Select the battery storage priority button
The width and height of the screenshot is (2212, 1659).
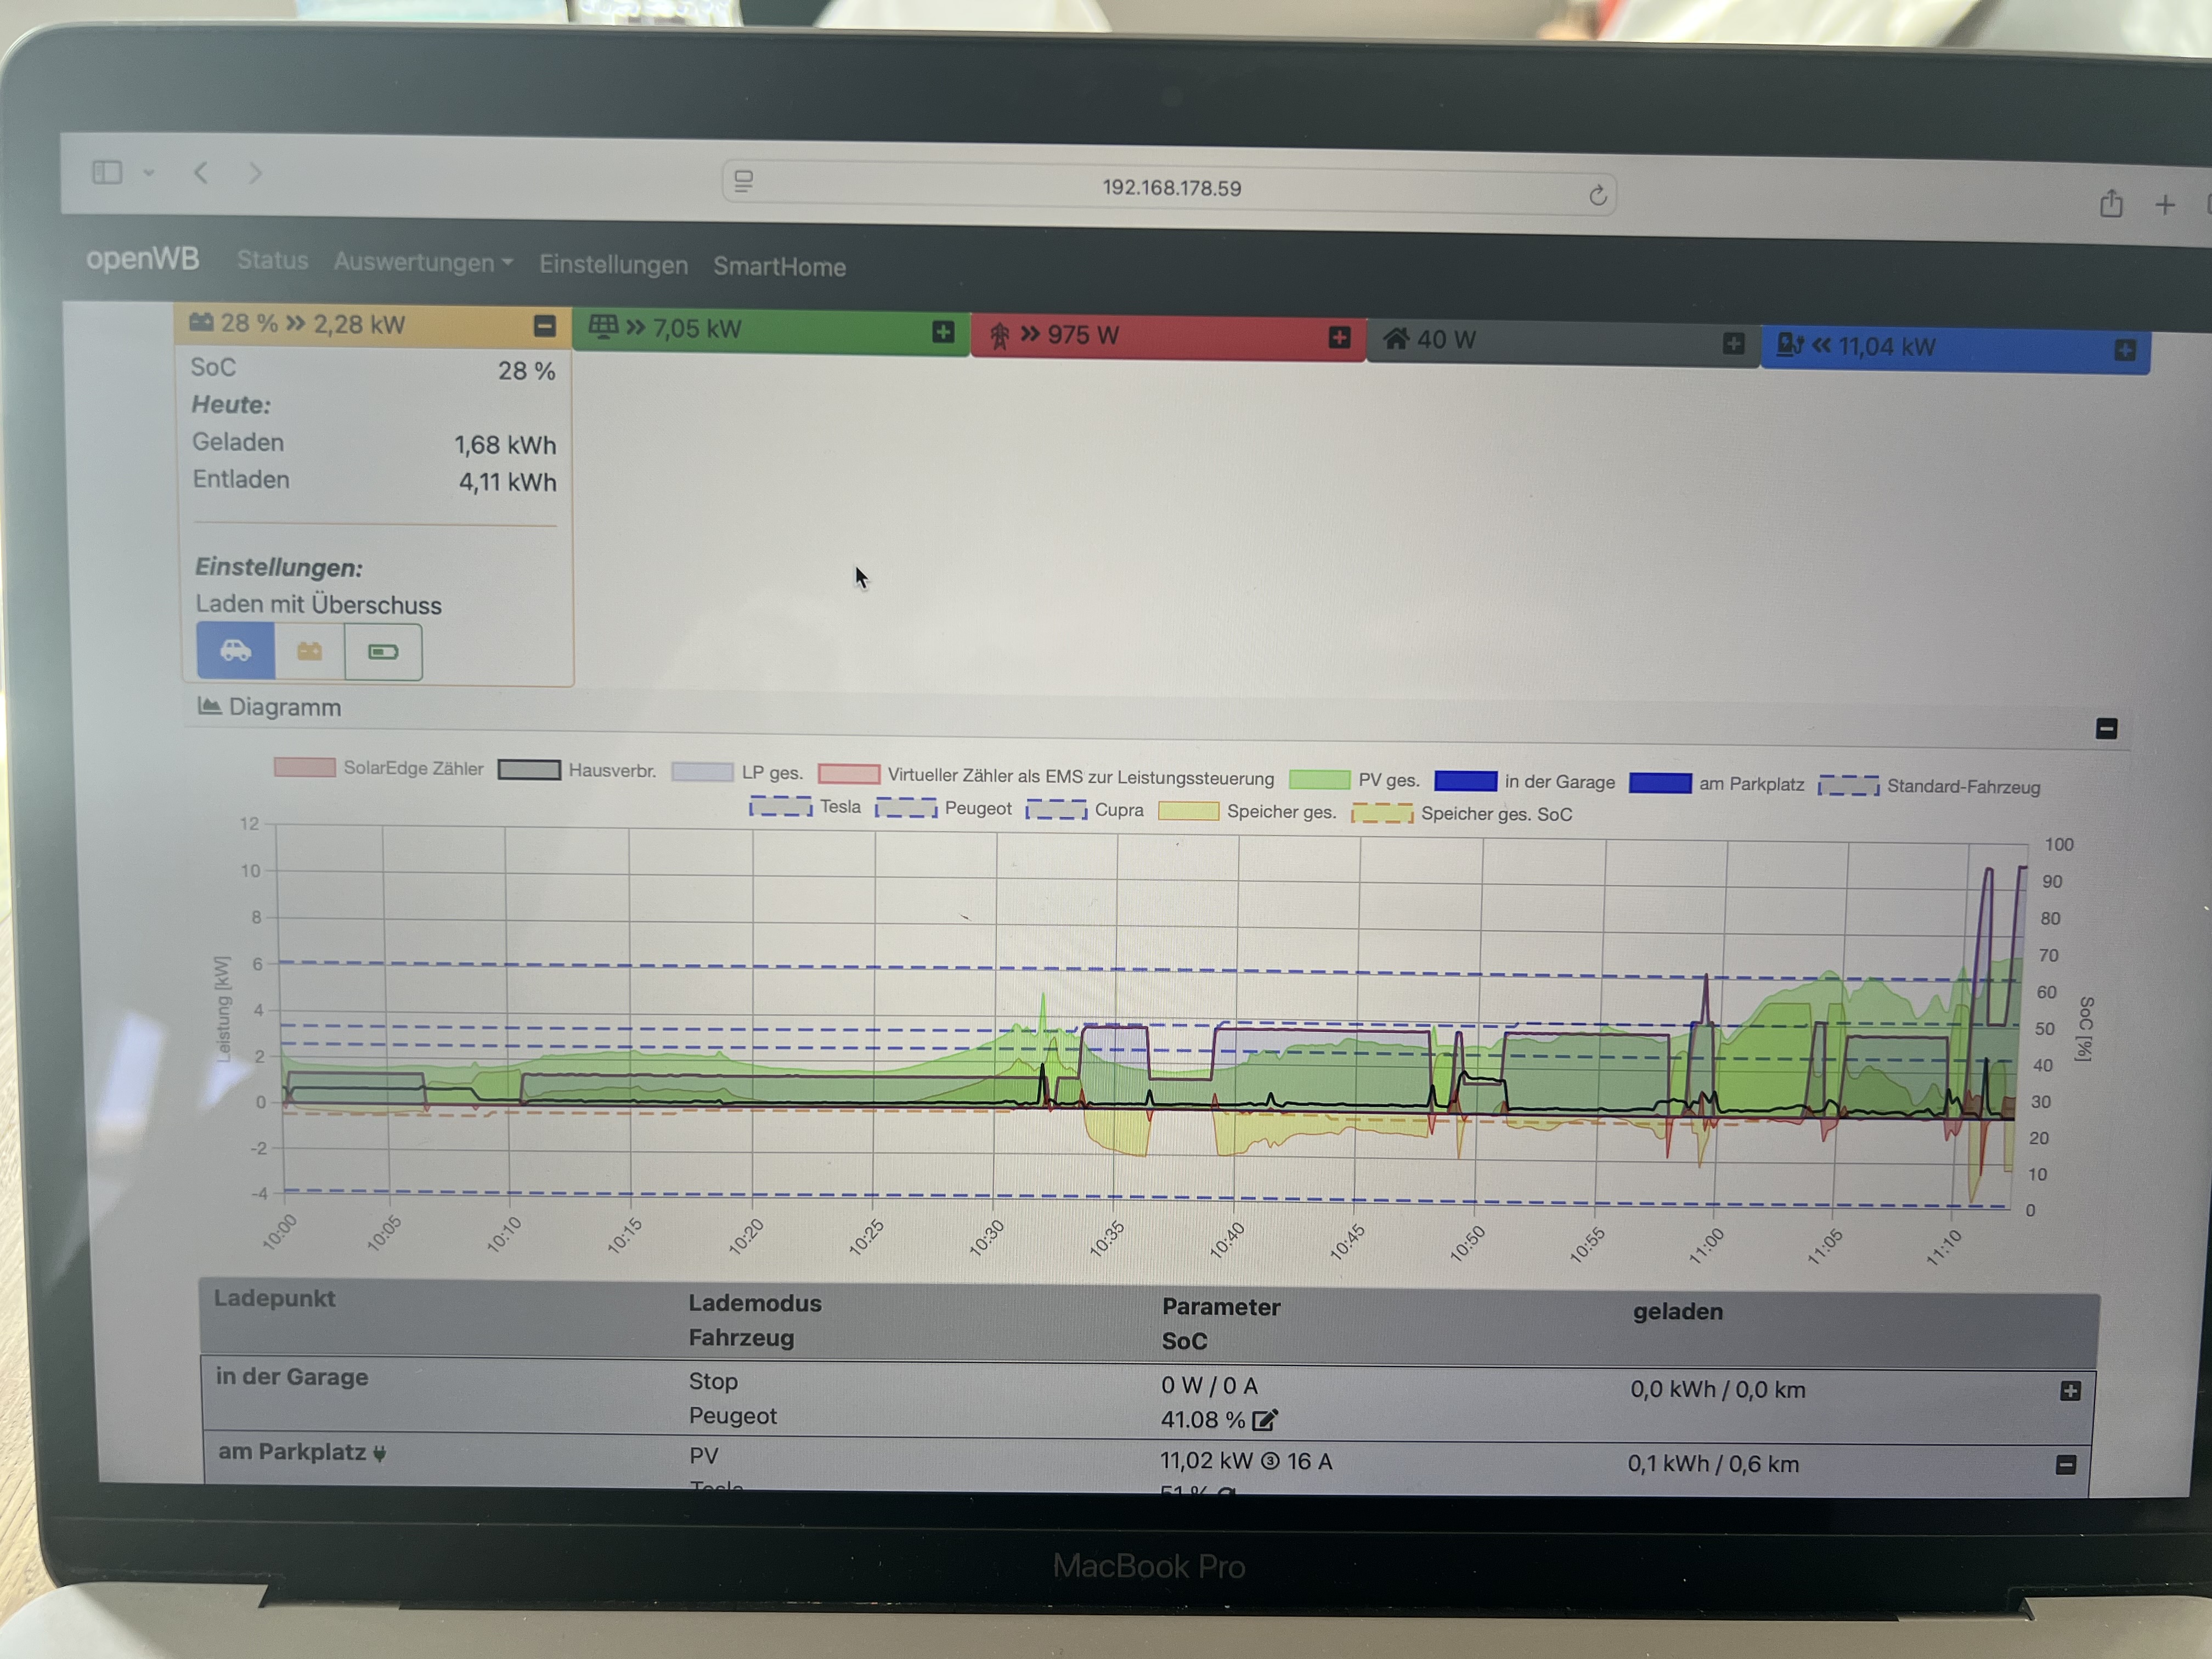point(310,652)
